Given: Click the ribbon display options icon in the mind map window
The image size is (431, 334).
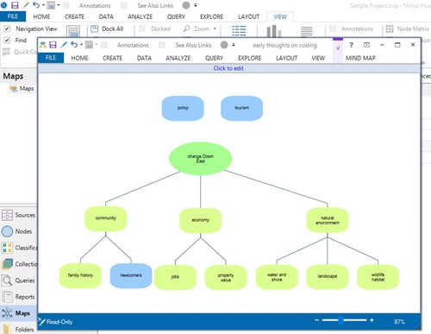Looking at the screenshot, I should [366, 45].
